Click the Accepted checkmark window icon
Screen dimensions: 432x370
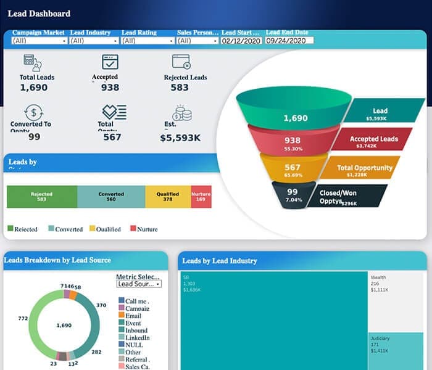click(x=110, y=62)
